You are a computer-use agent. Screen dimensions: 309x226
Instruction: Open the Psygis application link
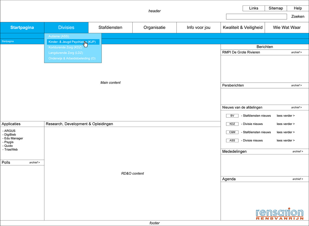point(9,142)
